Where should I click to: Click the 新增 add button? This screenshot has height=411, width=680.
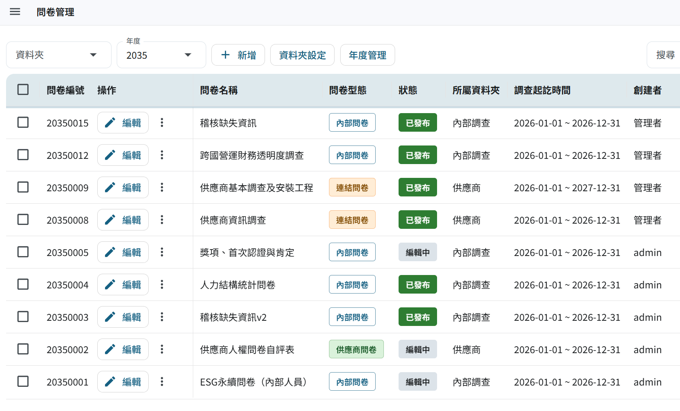pos(238,55)
